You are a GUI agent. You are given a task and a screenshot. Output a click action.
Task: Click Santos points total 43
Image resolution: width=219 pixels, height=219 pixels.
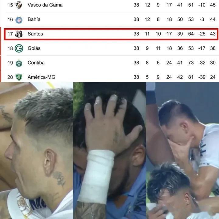click(x=213, y=34)
